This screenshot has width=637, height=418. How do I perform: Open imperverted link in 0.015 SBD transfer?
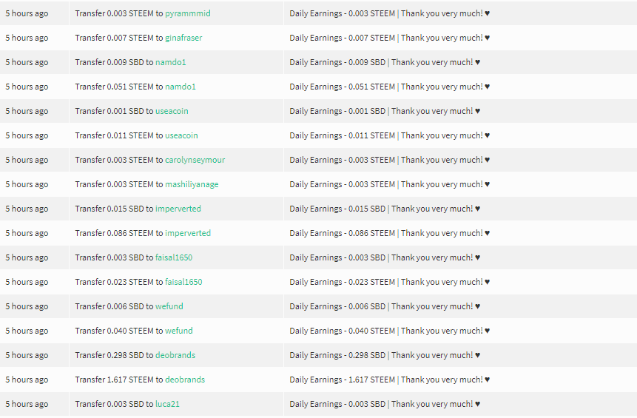[x=178, y=209]
